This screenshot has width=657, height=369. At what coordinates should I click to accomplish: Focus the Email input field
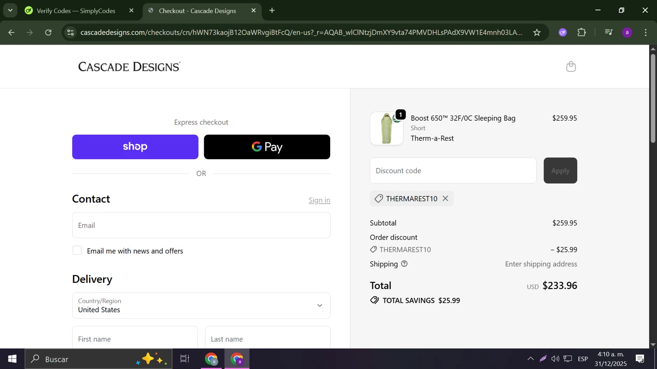[201, 225]
